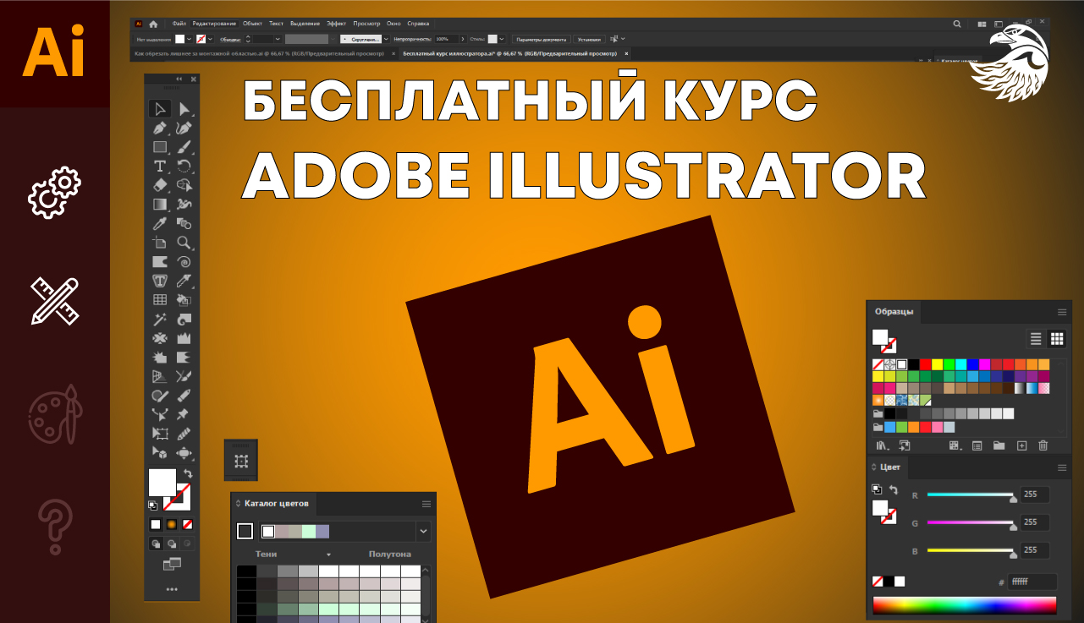The height and width of the screenshot is (623, 1084).
Task: Select the Eraser tool
Action: point(159,185)
